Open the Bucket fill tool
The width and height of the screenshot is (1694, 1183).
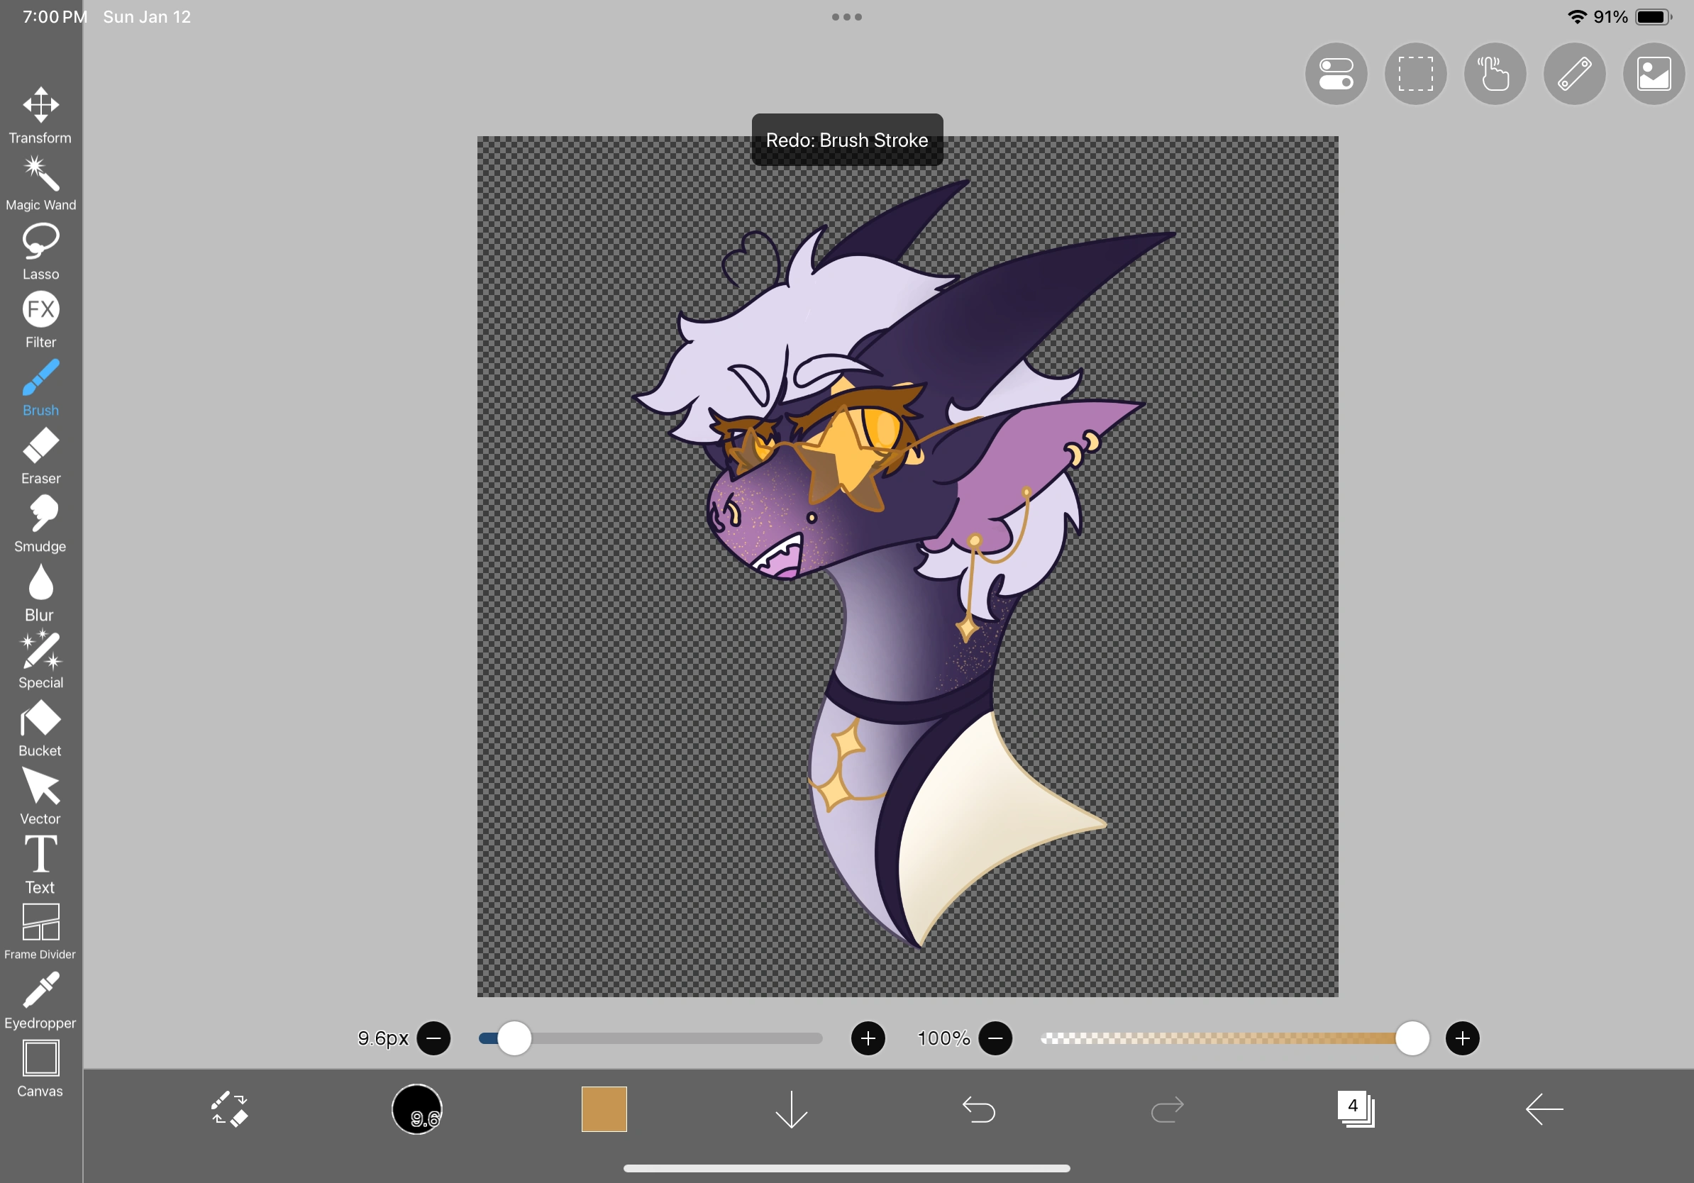pyautogui.click(x=40, y=717)
